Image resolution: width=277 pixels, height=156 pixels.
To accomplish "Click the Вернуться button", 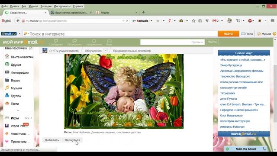I will click(72, 140).
